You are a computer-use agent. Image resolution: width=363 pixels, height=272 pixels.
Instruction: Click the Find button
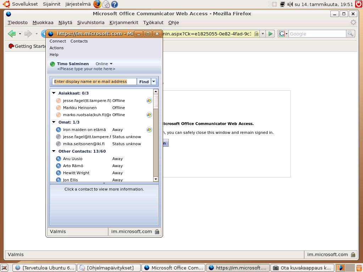[144, 82]
